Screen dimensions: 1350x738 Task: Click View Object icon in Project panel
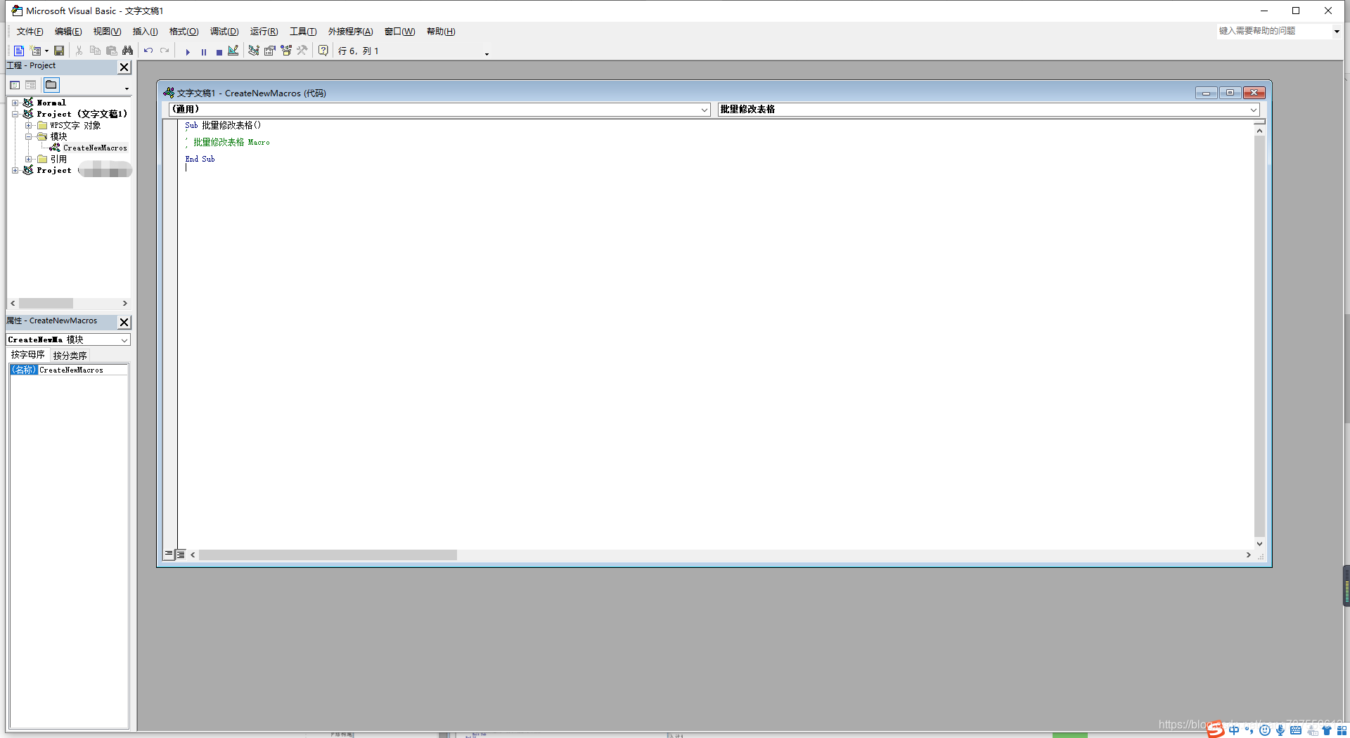click(30, 85)
